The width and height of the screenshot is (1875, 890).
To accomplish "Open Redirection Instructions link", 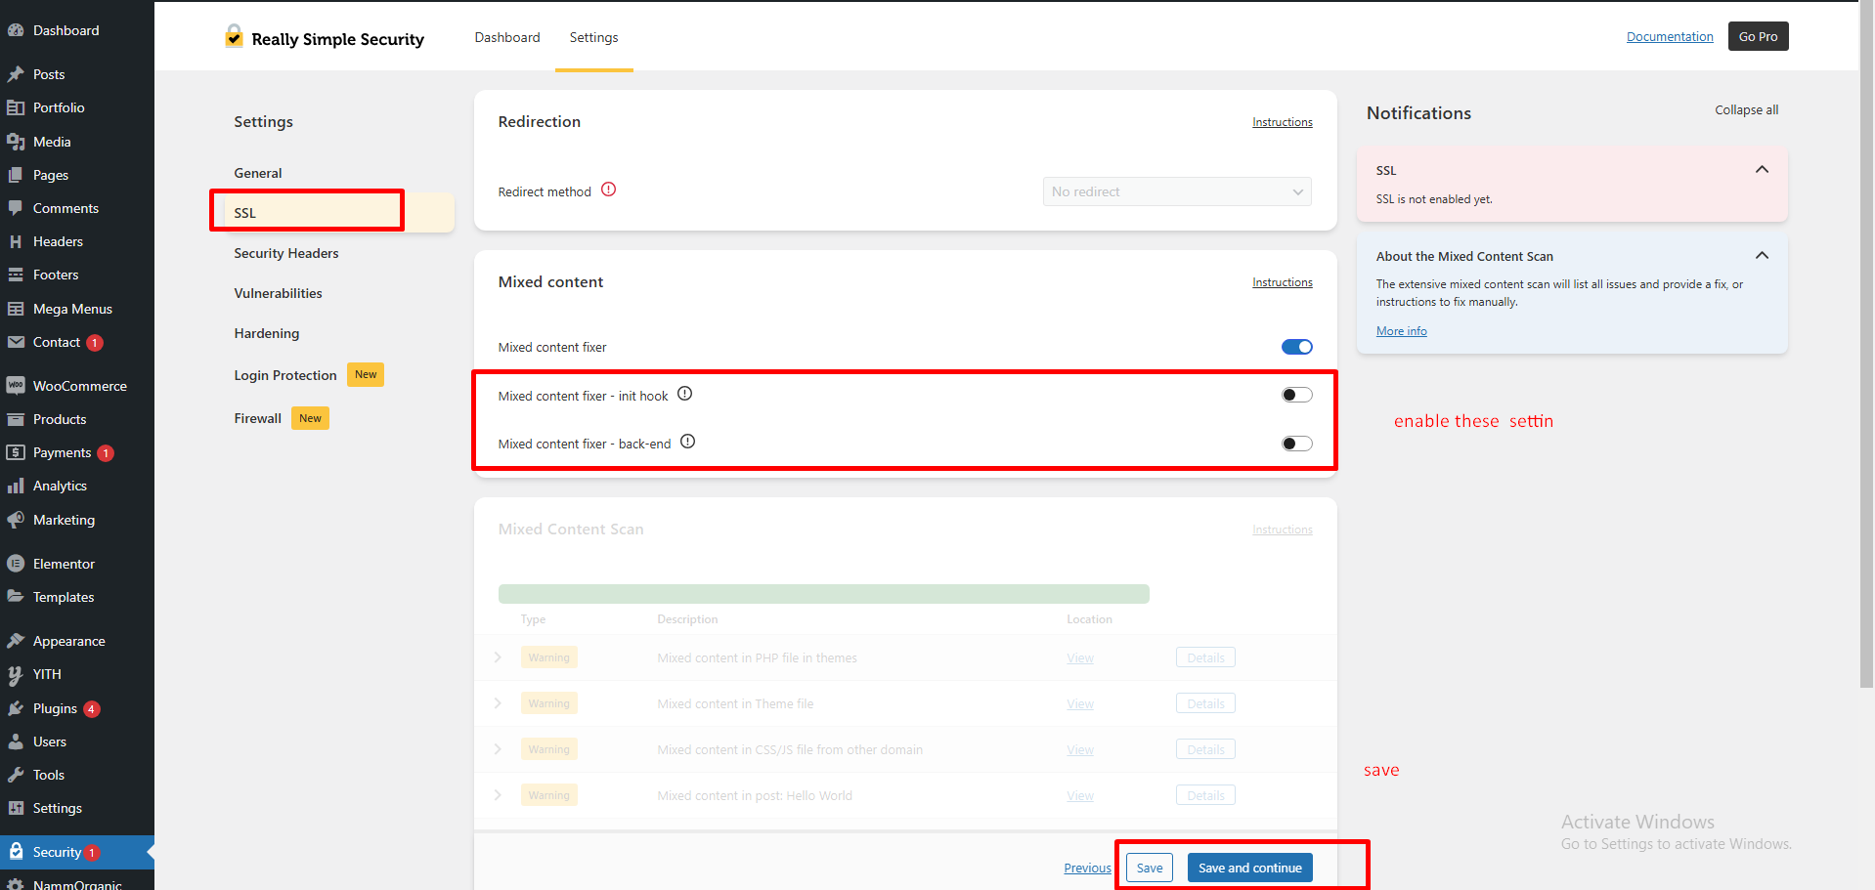I will [1283, 122].
